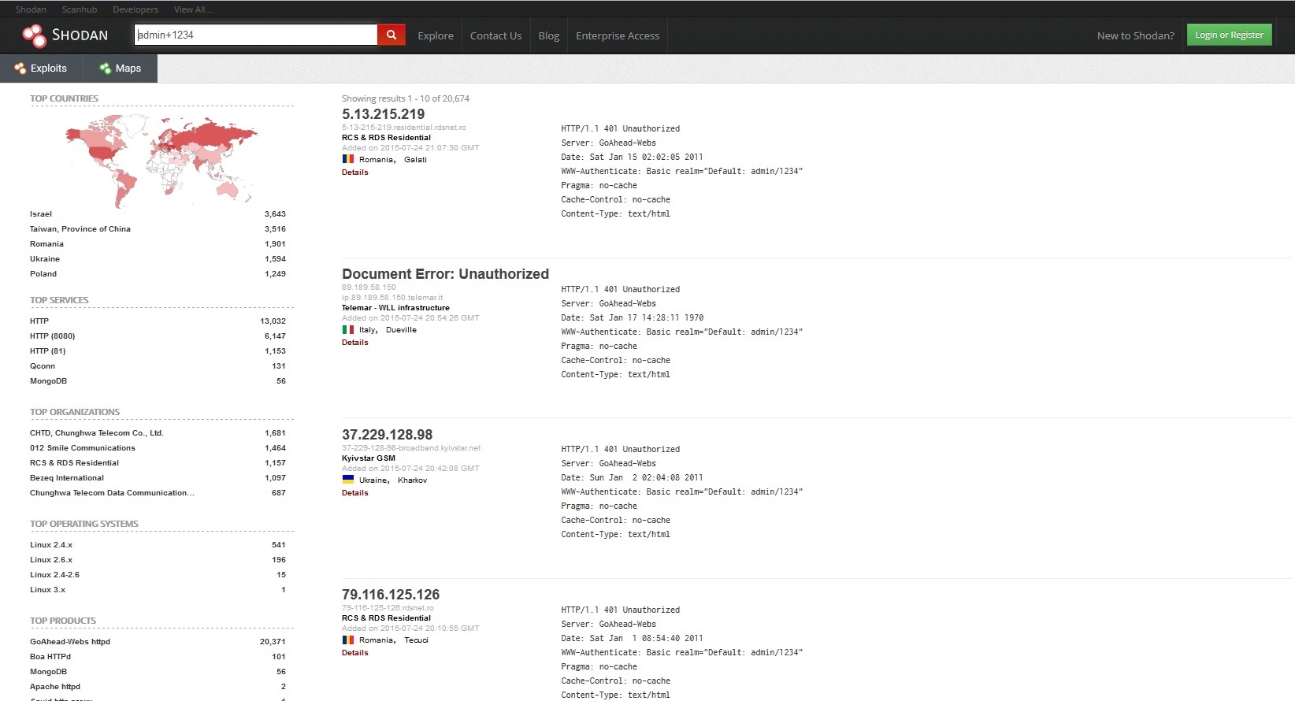The height and width of the screenshot is (701, 1295).
Task: Filter by country Israel
Action: (41, 214)
